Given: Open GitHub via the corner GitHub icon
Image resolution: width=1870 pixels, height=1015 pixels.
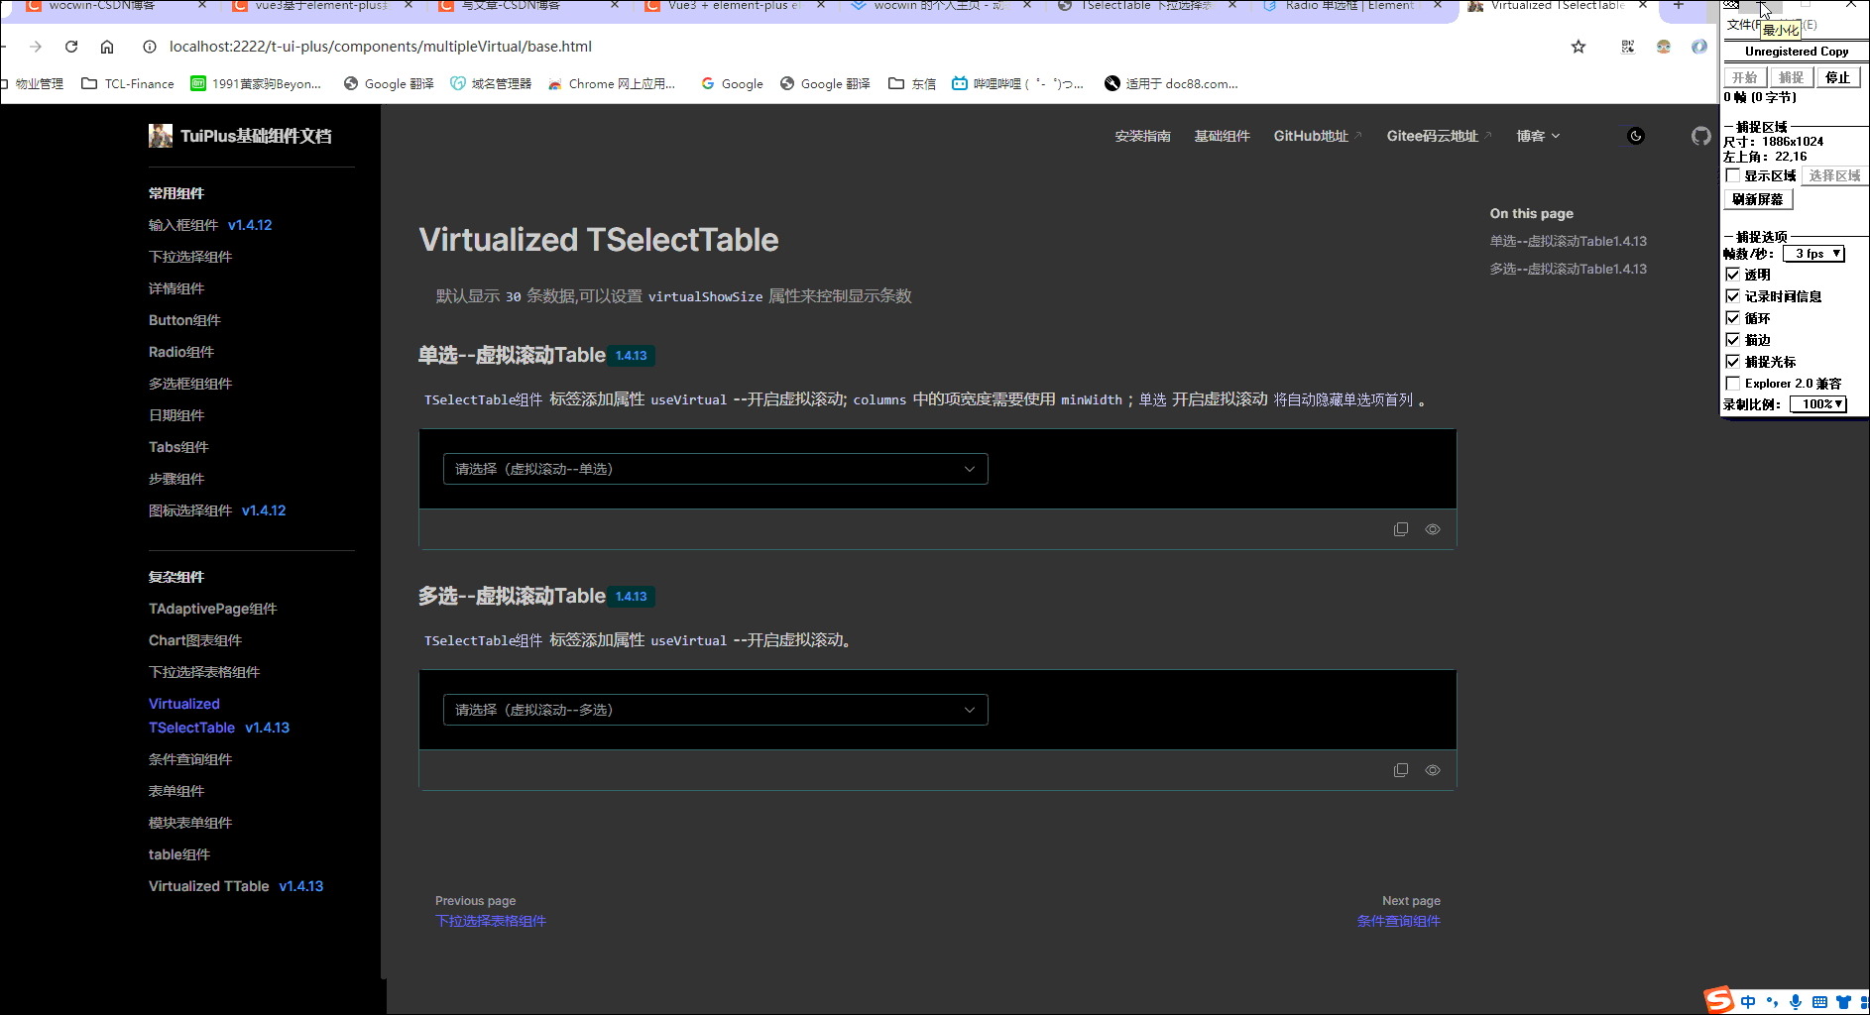Looking at the screenshot, I should tap(1701, 136).
